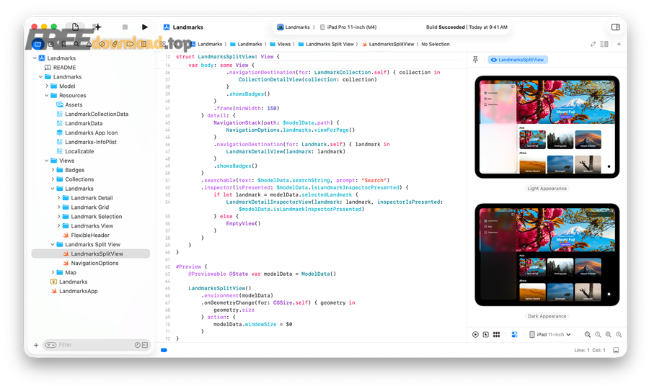Select the LandmarksSplitView file in navigator
This screenshot has width=649, height=386.
tap(91, 253)
